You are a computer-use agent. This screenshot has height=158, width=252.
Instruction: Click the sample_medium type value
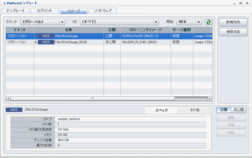click(x=69, y=119)
